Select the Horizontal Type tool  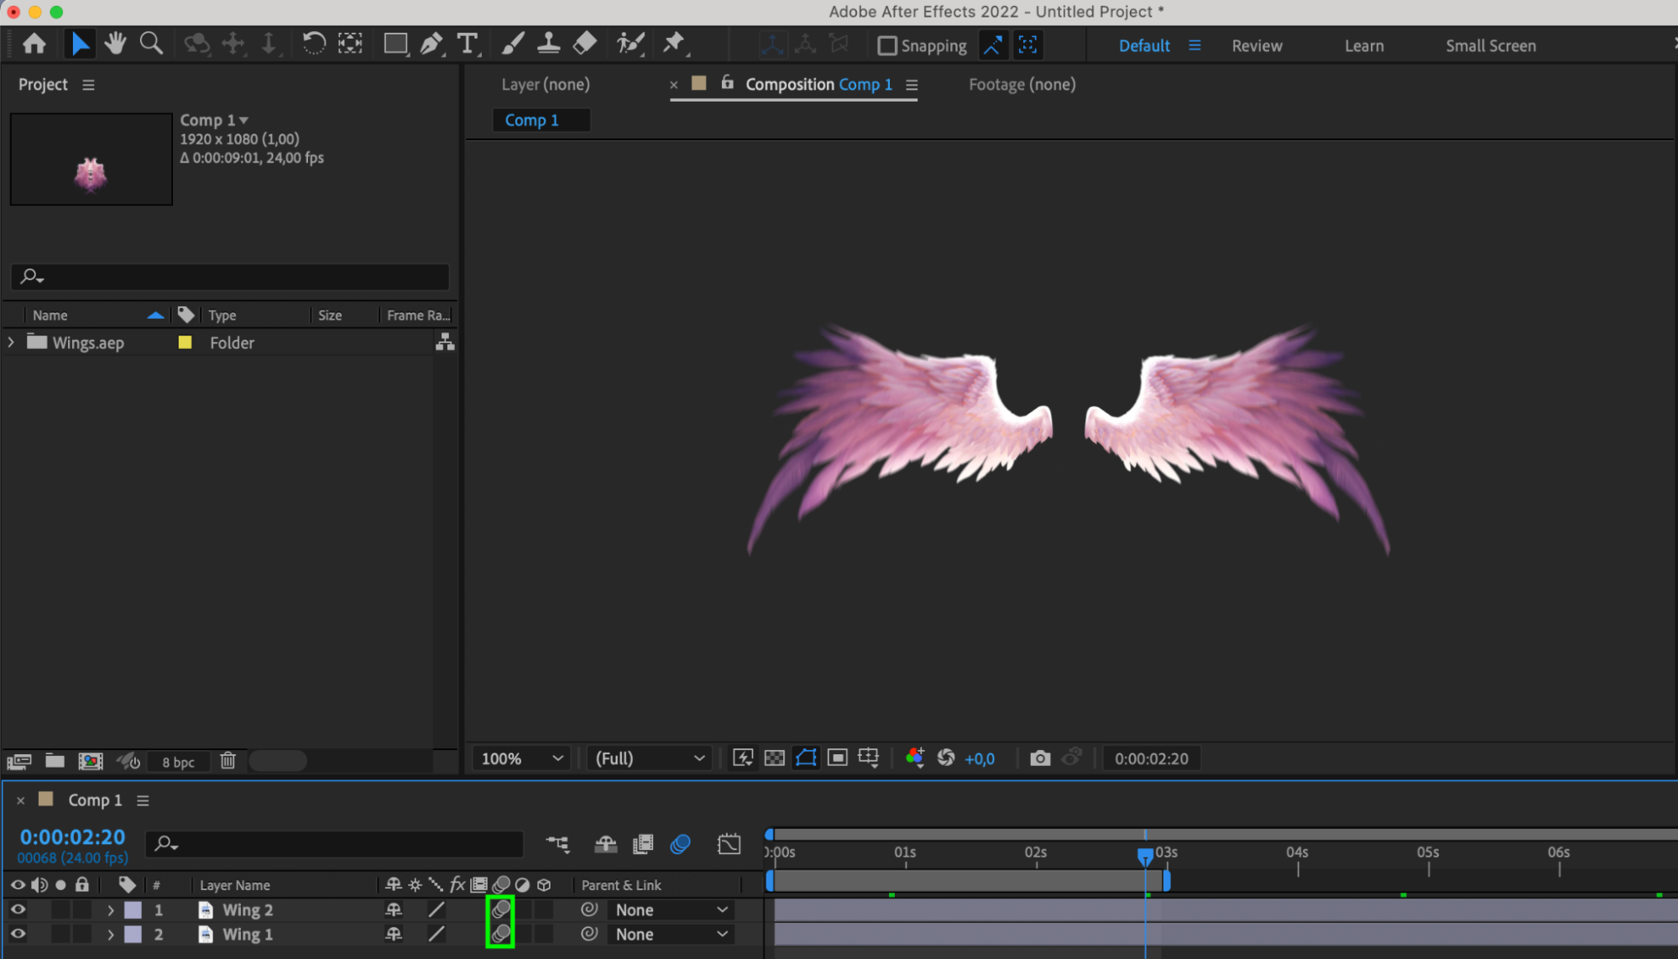click(467, 44)
